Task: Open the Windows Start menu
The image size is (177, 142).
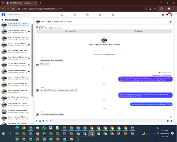Action: [3, 133]
